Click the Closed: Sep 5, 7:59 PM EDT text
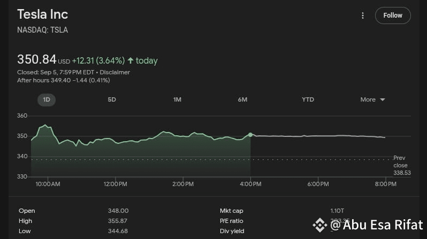This screenshot has height=239, width=427. coord(56,72)
